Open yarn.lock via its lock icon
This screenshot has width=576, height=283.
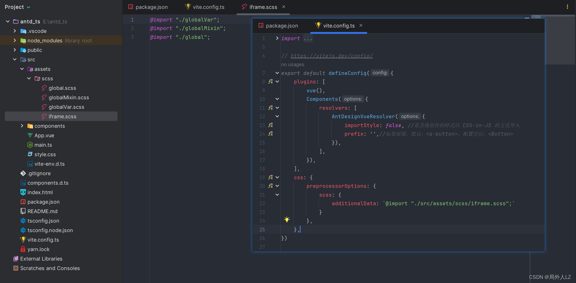23,249
